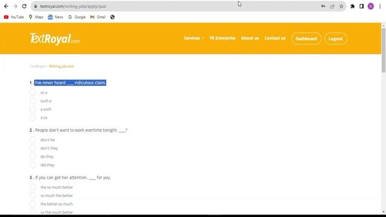Click question 3 'If you can get her attention' text

(x=73, y=177)
